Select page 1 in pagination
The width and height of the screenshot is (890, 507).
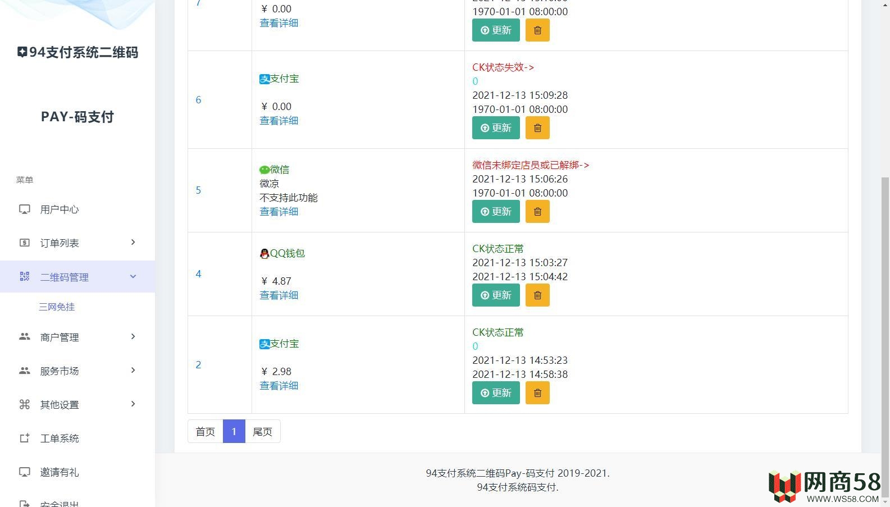click(234, 431)
